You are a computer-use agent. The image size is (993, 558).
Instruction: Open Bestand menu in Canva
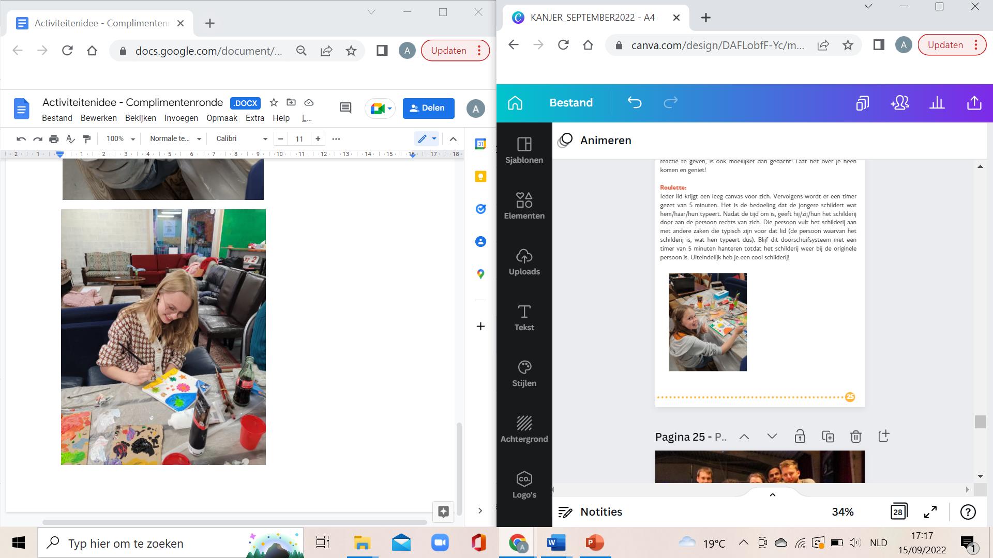pos(570,103)
